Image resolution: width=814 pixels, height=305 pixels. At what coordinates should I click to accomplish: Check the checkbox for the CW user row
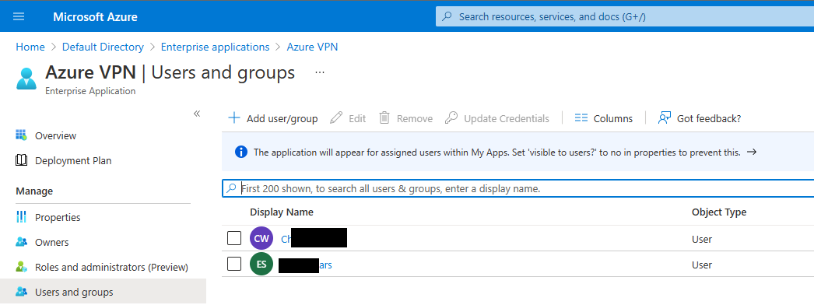pos(234,239)
